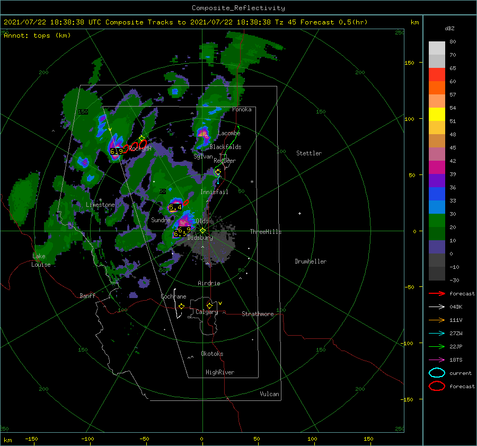
Task: Click the white 04DK arrow legend icon
Action: pos(437,307)
